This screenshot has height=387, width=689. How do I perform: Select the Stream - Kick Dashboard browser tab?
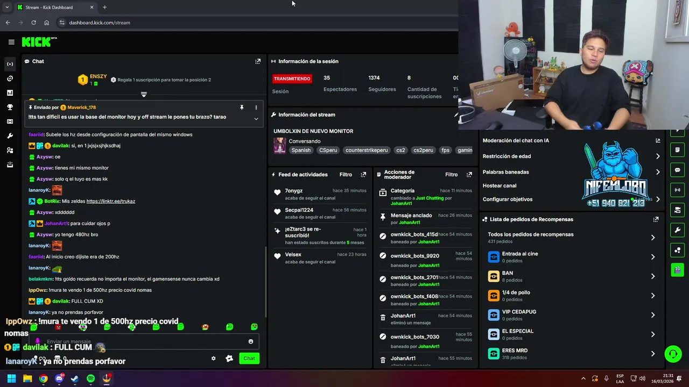55,8
